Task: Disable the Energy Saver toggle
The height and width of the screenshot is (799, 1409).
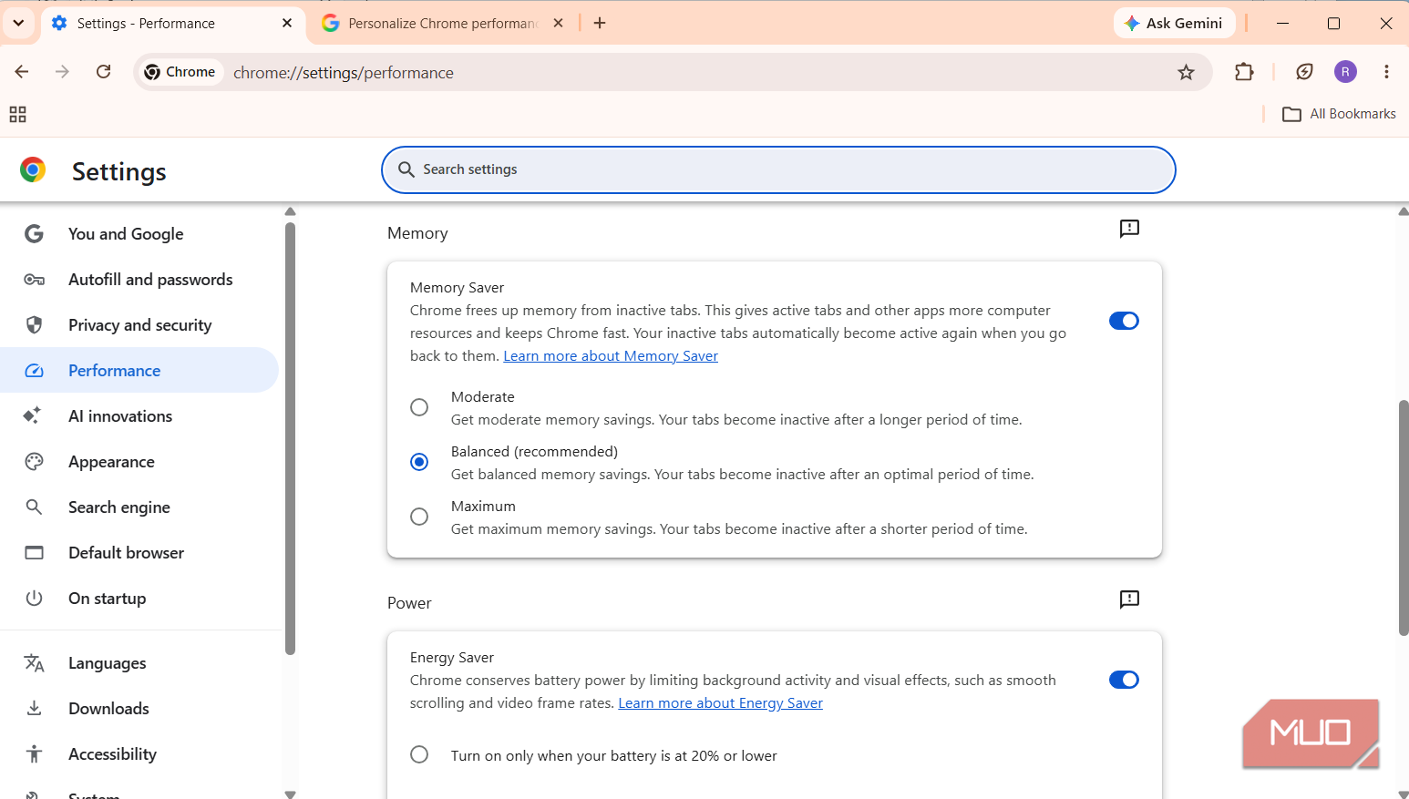Action: [x=1124, y=680]
